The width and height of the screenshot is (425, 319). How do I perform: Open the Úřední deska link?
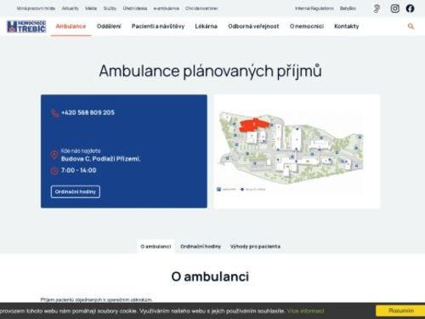tap(135, 9)
